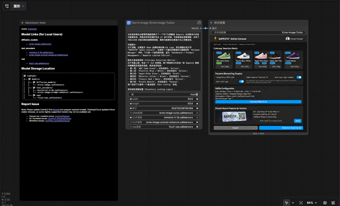Toggle the 值 true boolean switch
This screenshot has height=206, width=340.
point(196,94)
